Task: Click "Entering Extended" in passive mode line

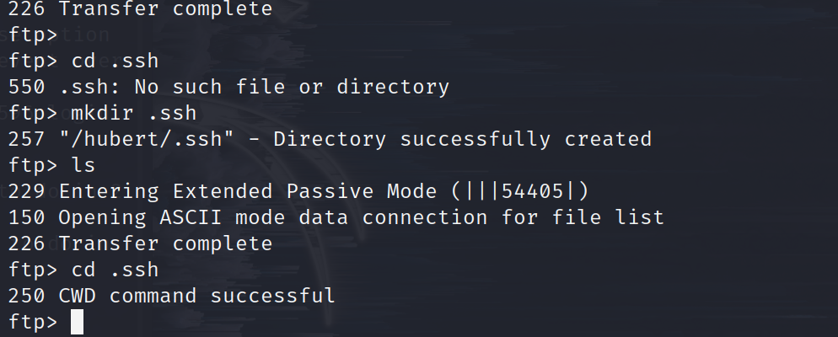Action: (x=166, y=191)
